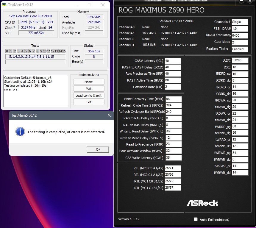Click the test order sequence text field

tap(35, 57)
